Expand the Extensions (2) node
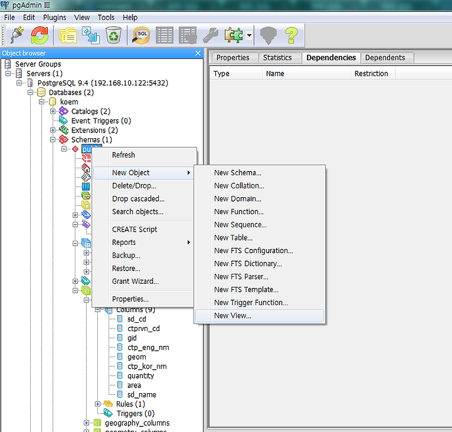Image resolution: width=452 pixels, height=432 pixels. click(x=53, y=131)
